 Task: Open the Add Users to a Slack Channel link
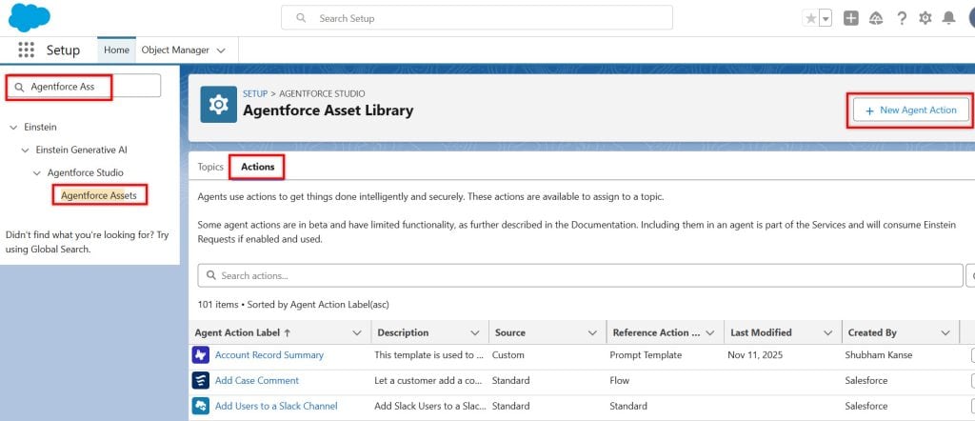[x=276, y=406]
